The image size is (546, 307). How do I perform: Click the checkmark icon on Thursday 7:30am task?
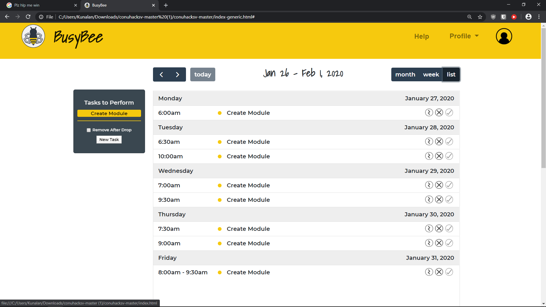(x=449, y=229)
